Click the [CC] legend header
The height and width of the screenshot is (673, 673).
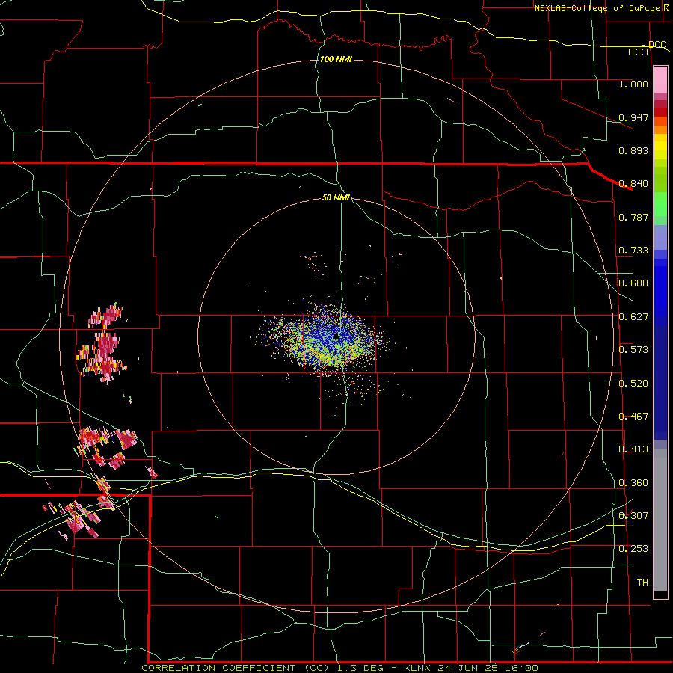638,52
